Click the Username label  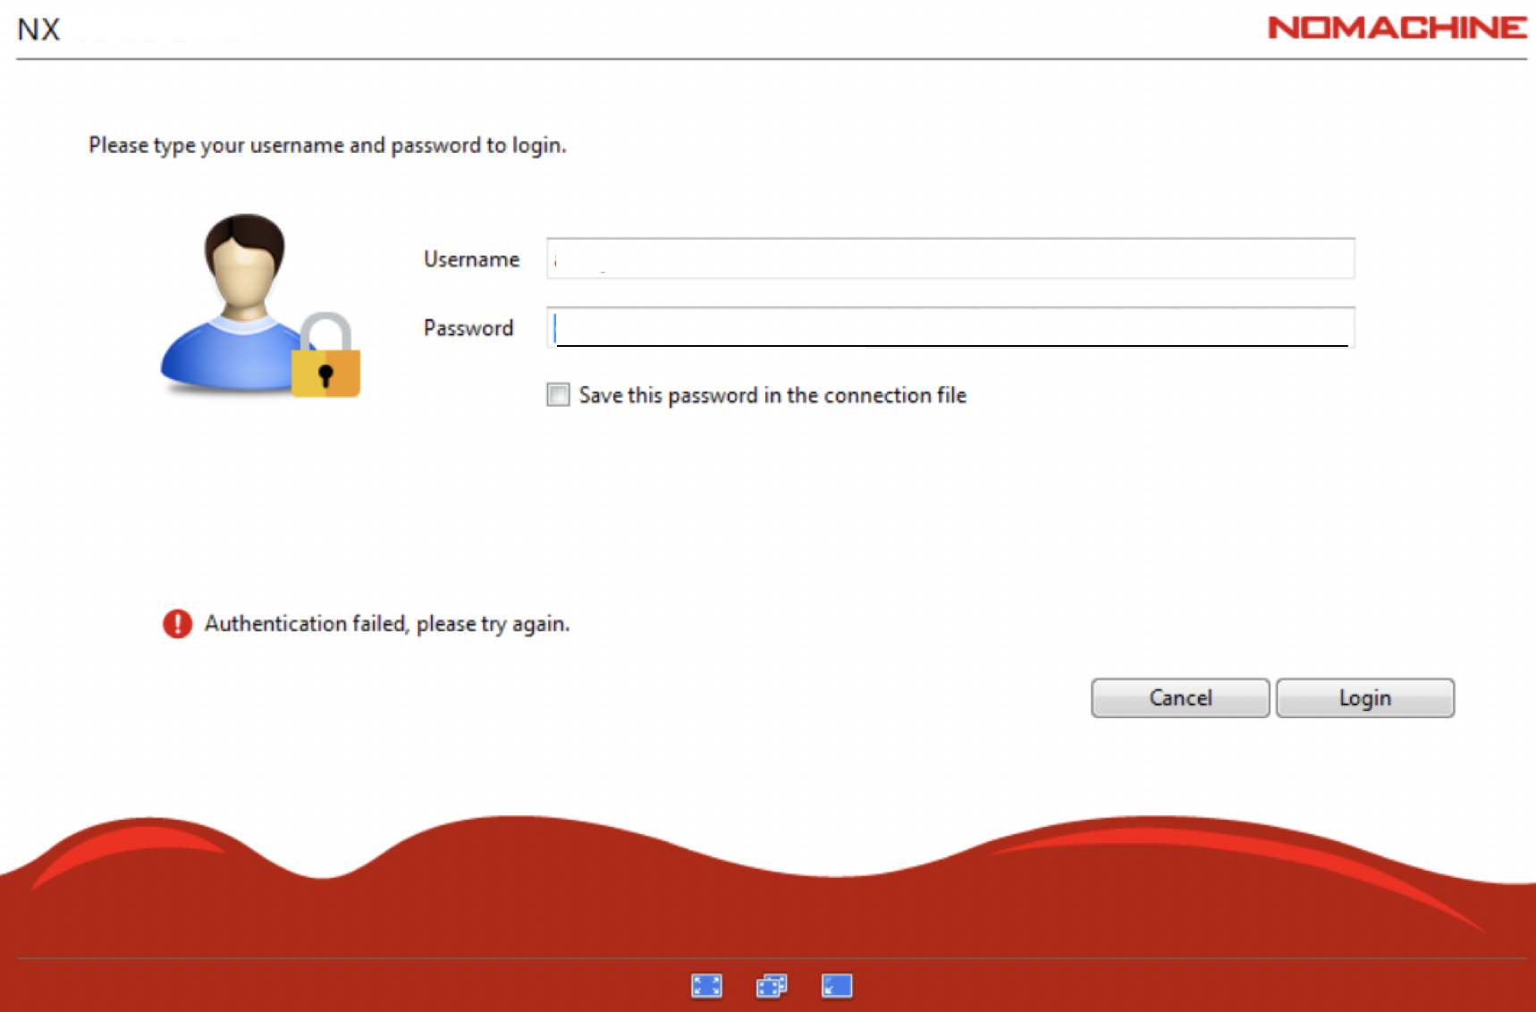pyautogui.click(x=471, y=259)
